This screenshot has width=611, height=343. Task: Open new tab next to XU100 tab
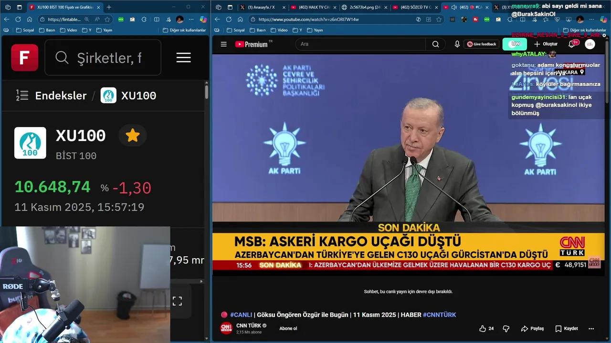click(109, 7)
